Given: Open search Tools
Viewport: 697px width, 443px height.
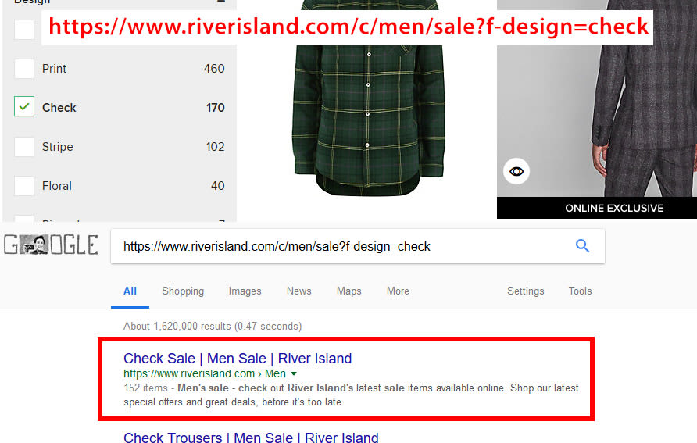Looking at the screenshot, I should pos(580,291).
